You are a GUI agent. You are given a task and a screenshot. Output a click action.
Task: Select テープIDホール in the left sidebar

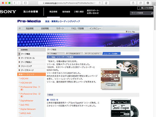click(32, 58)
